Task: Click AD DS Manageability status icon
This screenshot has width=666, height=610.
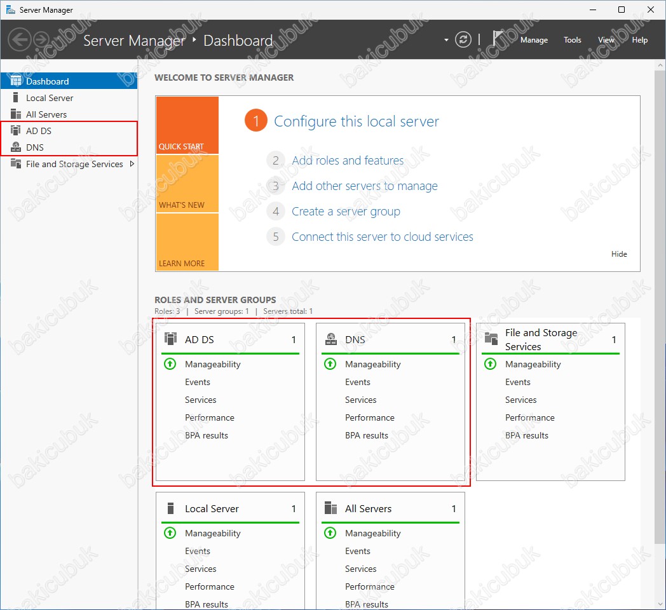Action: point(170,364)
